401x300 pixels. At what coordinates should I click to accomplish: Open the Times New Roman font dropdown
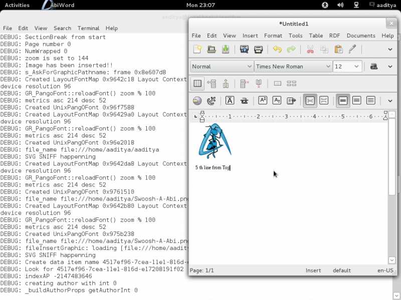[x=293, y=66]
